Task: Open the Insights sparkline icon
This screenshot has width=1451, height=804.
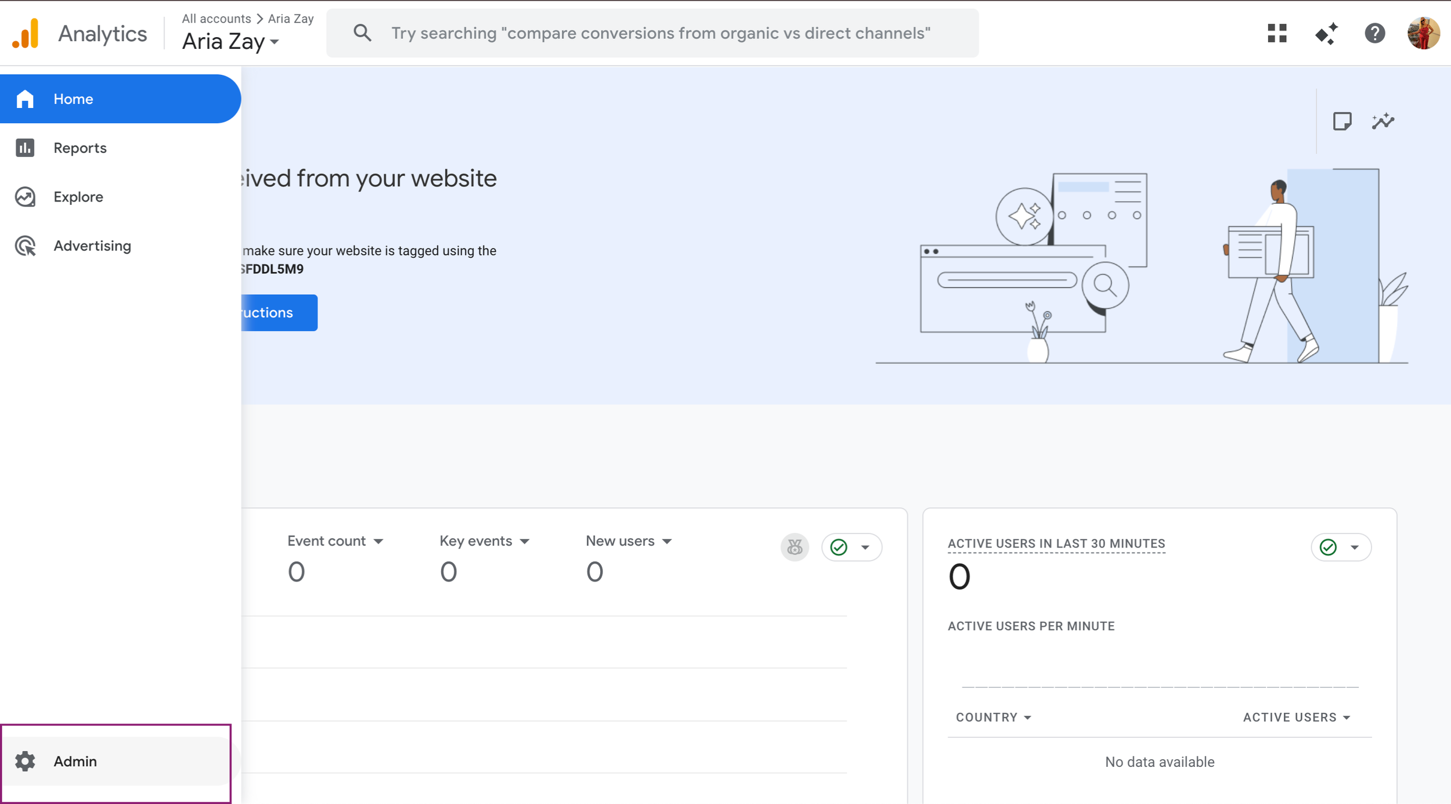Action: tap(1383, 121)
